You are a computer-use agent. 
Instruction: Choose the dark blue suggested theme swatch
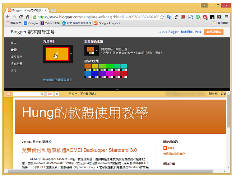tap(95, 75)
